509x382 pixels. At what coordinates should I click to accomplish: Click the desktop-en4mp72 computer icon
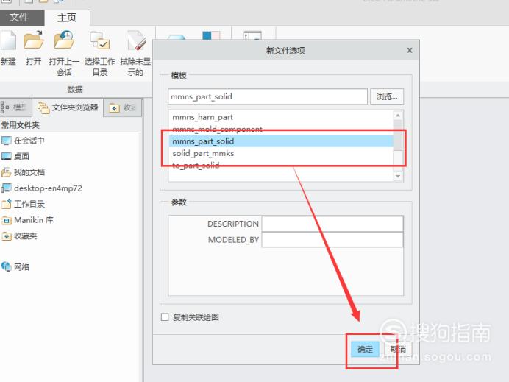coord(6,188)
